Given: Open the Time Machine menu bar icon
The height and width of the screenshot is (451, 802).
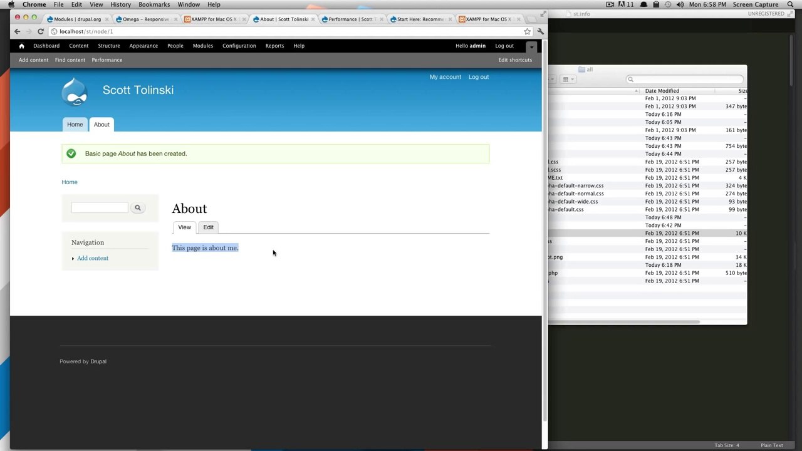Looking at the screenshot, I should (x=668, y=4).
